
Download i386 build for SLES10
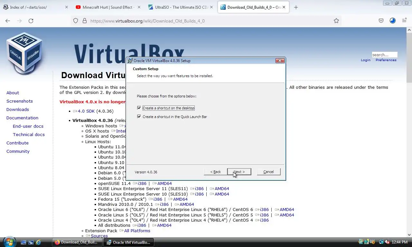point(199,194)
